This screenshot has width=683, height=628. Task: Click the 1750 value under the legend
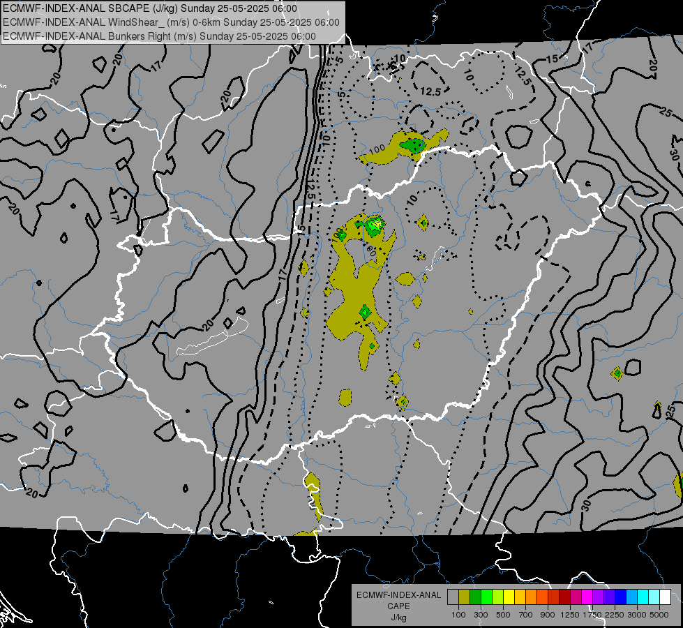point(593,615)
